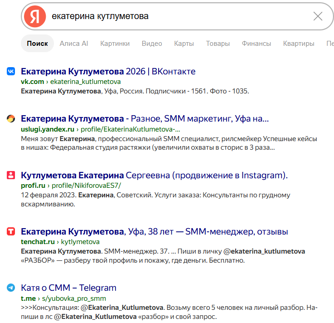Image resolution: width=334 pixels, height=323 pixels.
Task: Go to the Карты tab
Action: tap(184, 44)
